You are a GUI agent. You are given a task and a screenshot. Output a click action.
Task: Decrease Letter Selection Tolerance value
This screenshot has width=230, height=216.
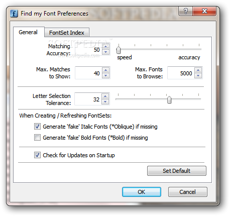pyautogui.click(x=105, y=101)
